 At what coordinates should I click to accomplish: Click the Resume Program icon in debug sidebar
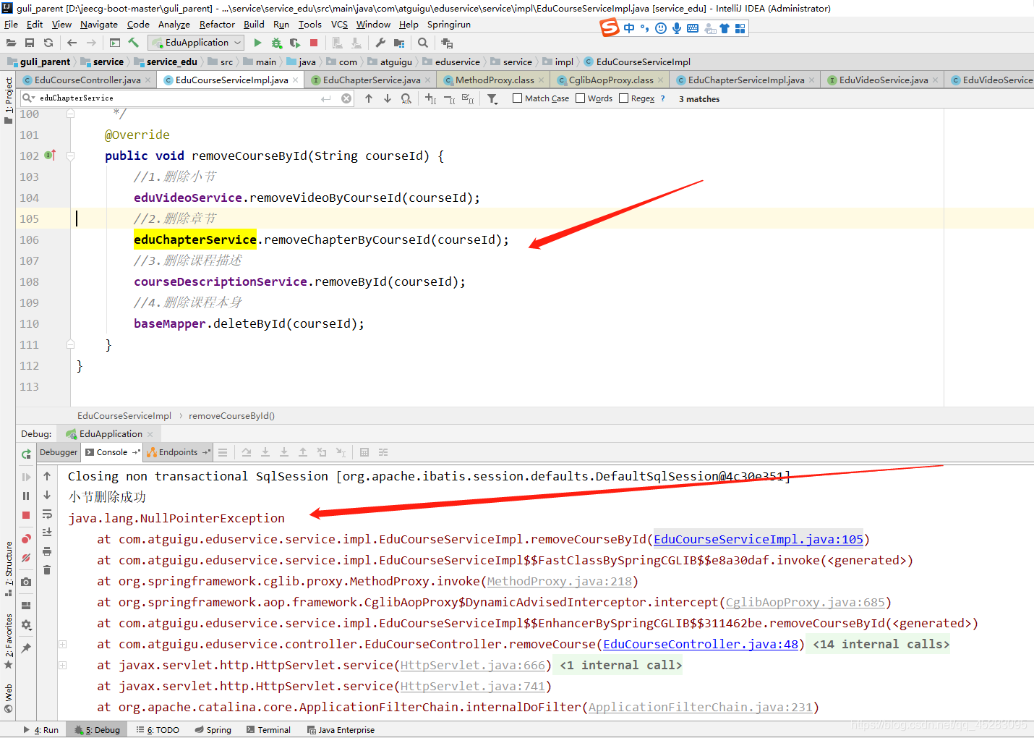tap(25, 477)
